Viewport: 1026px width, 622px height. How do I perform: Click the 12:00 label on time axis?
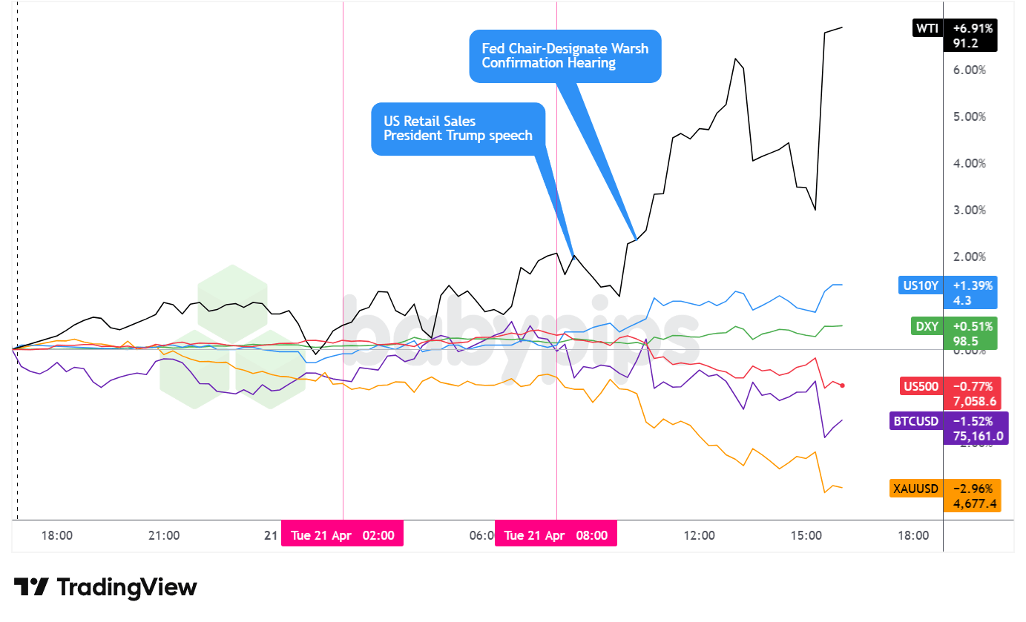[x=699, y=535]
